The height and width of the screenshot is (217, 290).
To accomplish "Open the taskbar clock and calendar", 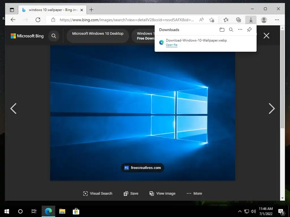I will (x=266, y=211).
